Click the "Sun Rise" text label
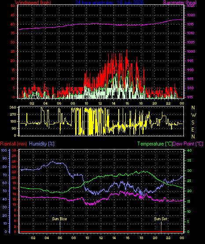 (x=59, y=219)
